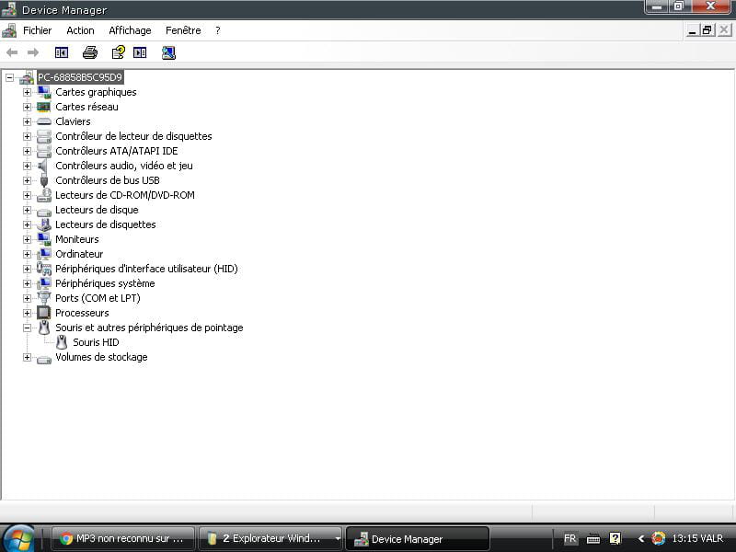Viewport: 736px width, 552px height.
Task: Click the audio speaker icon for Contrôleurs audio
Action: click(x=43, y=166)
